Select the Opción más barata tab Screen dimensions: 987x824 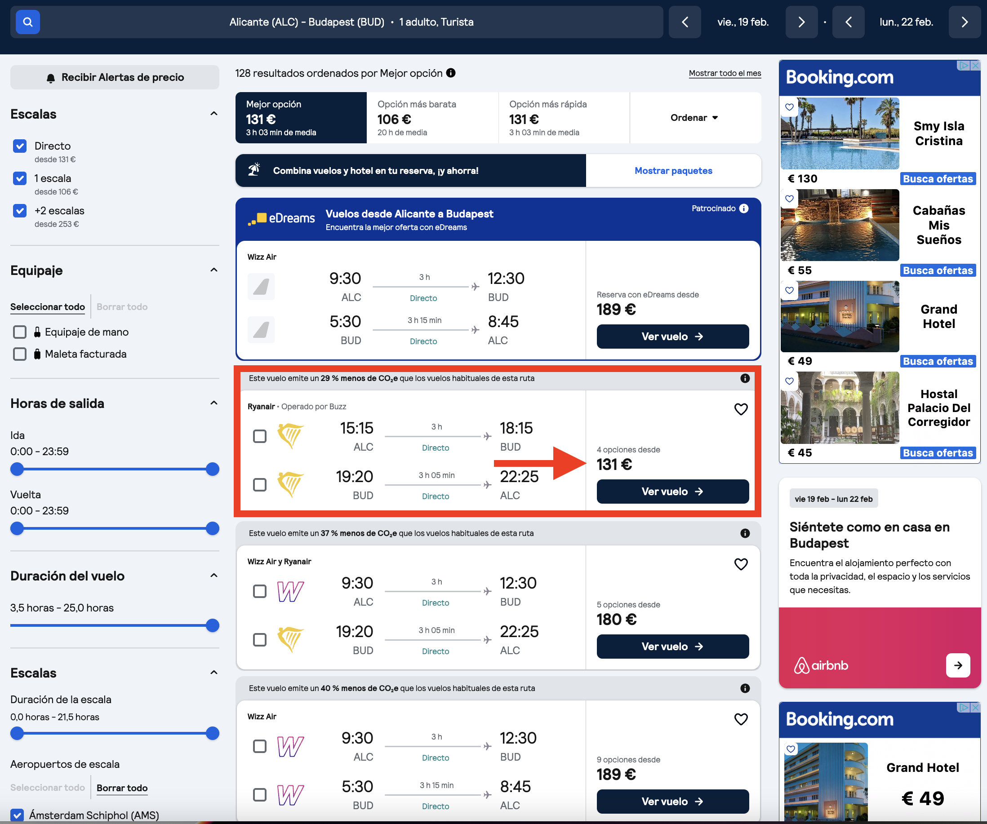pos(432,118)
